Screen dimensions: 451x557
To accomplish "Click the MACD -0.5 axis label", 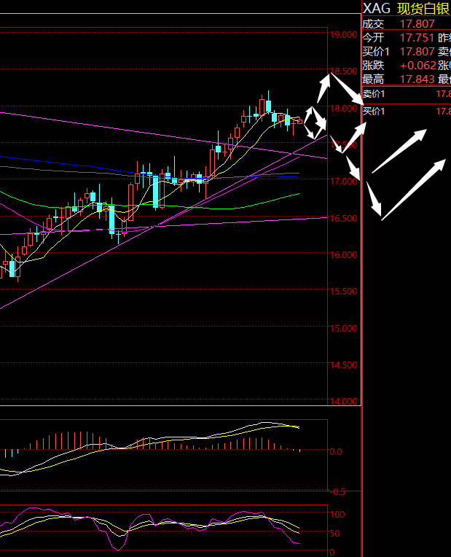I will (337, 492).
